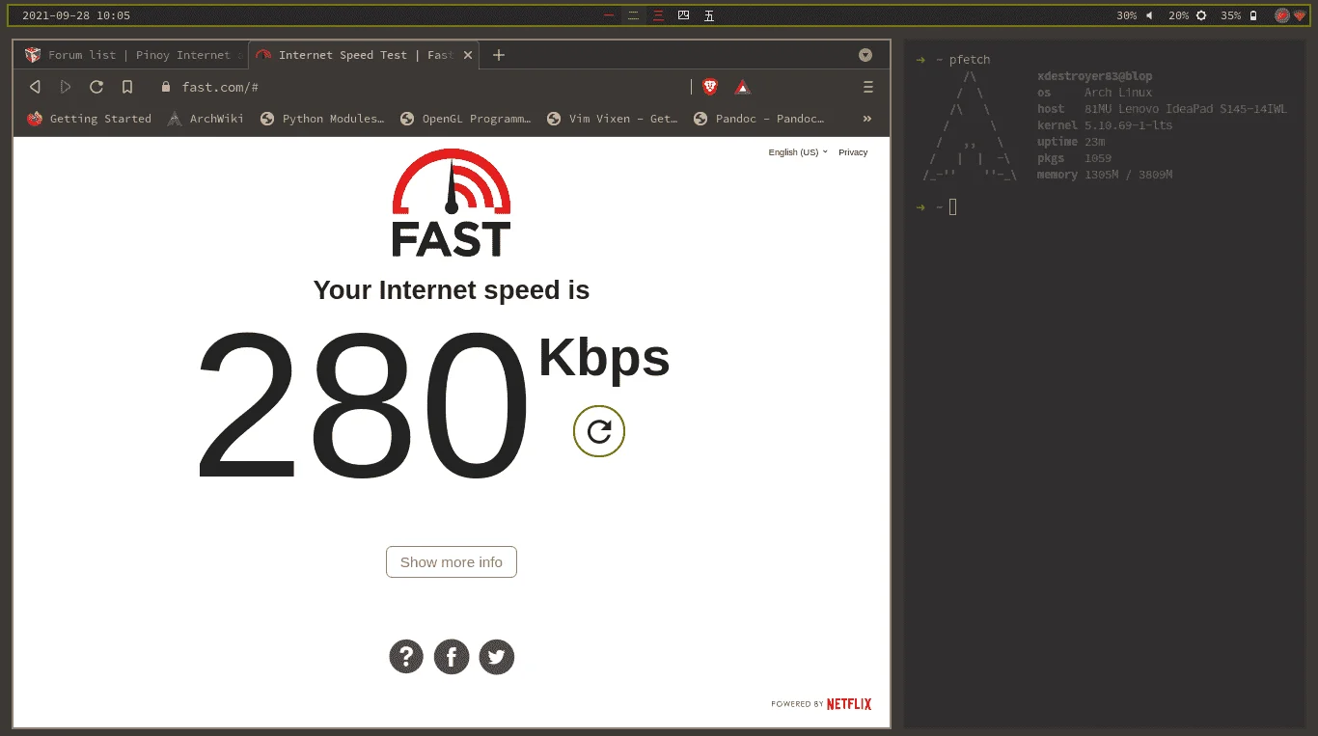Viewport: 1318px width, 736px height.
Task: Expand hidden bookmarks with the chevron
Action: point(866,119)
